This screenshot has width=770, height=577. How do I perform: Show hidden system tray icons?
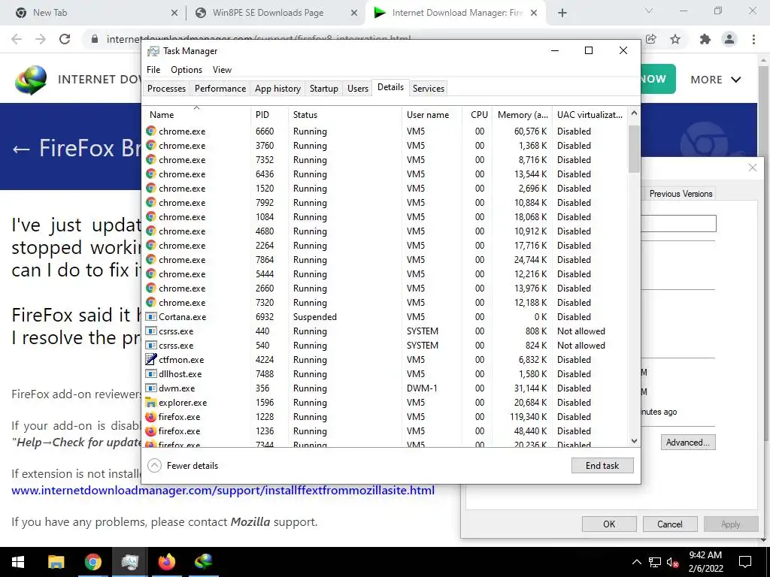click(x=636, y=562)
